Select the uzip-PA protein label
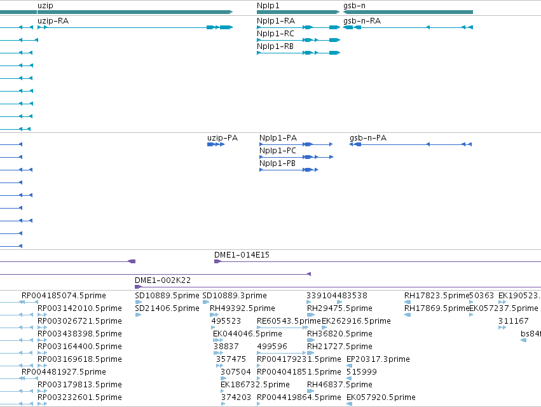This screenshot has height=407, width=541. 223,138
